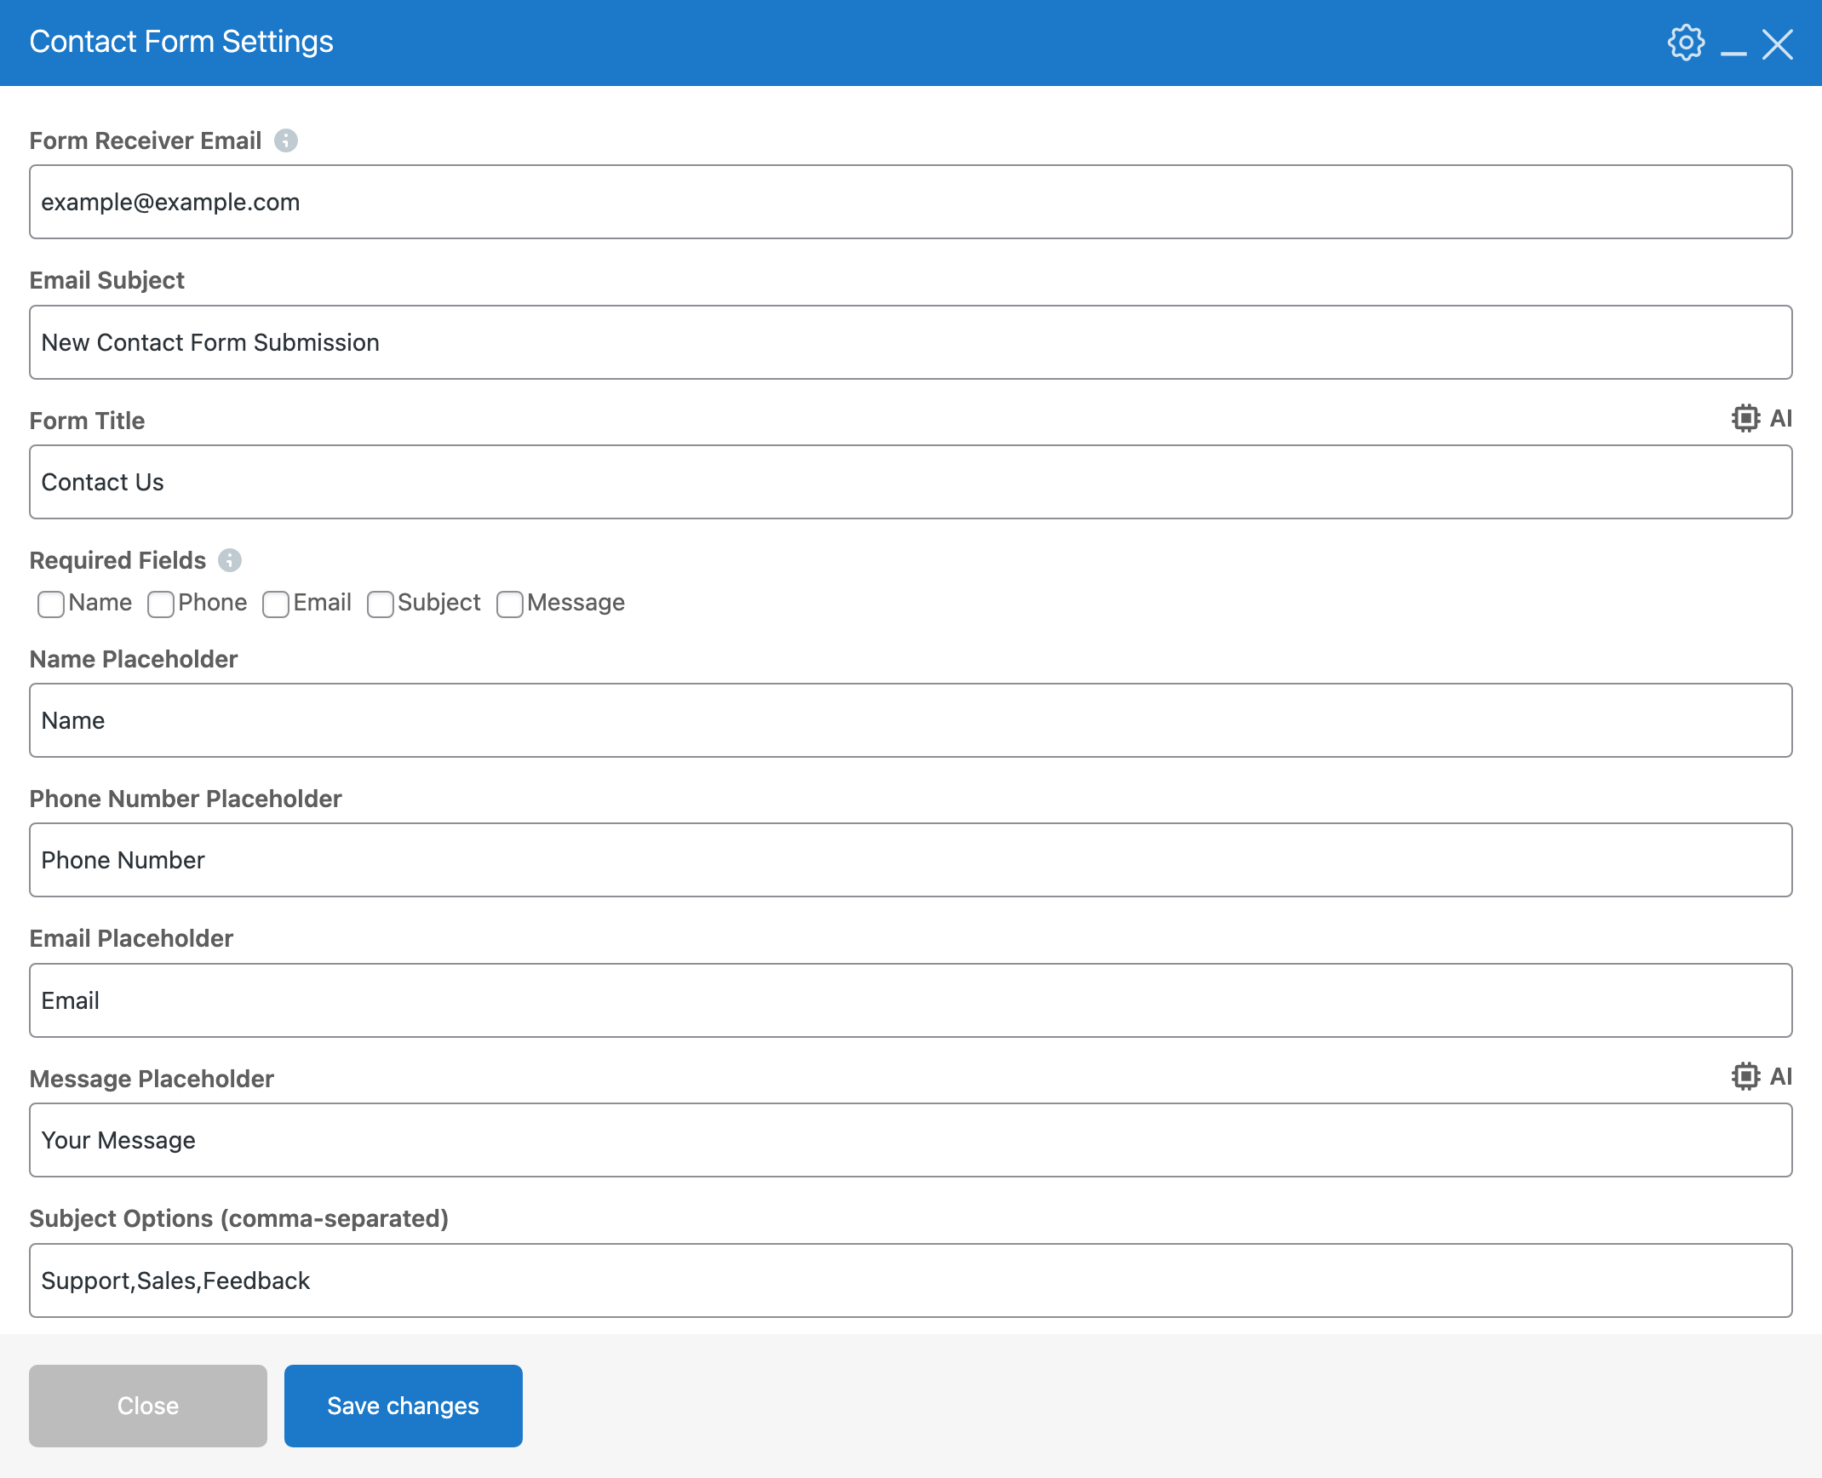Select the Phone Number Placeholder input
Viewport: 1822px width, 1478px height.
[910, 860]
